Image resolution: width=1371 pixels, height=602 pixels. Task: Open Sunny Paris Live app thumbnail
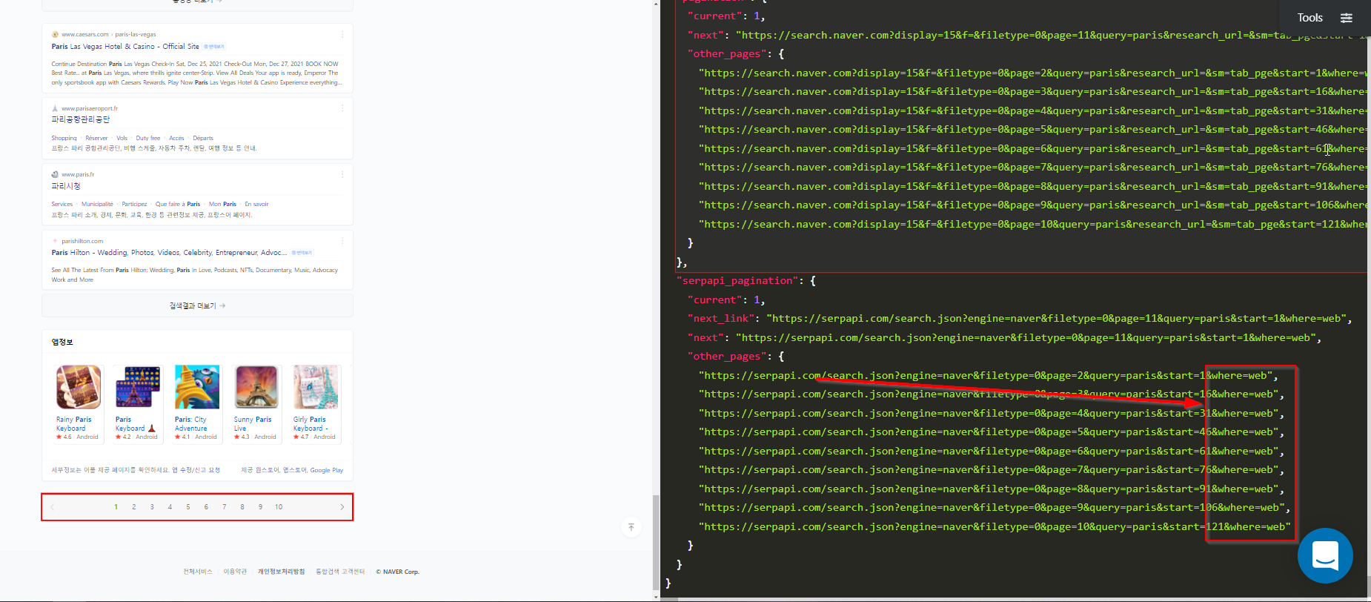(256, 387)
